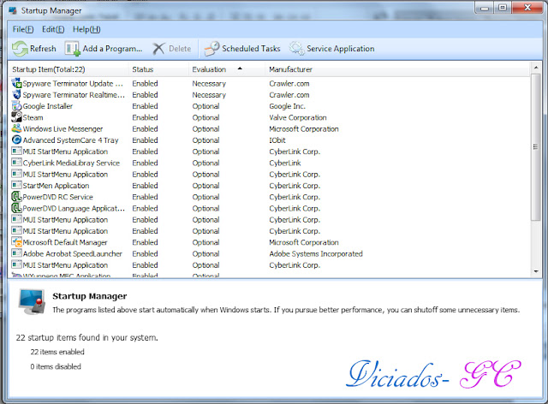
Task: Select the PowerDVD RC Service icon
Action: click(x=16, y=197)
